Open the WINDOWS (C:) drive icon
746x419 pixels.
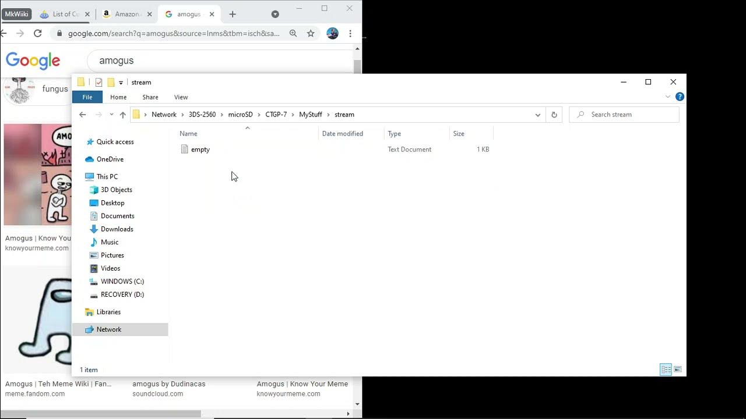(x=94, y=282)
